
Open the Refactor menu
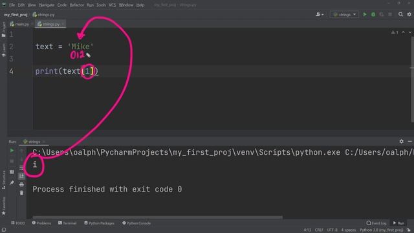76,5
